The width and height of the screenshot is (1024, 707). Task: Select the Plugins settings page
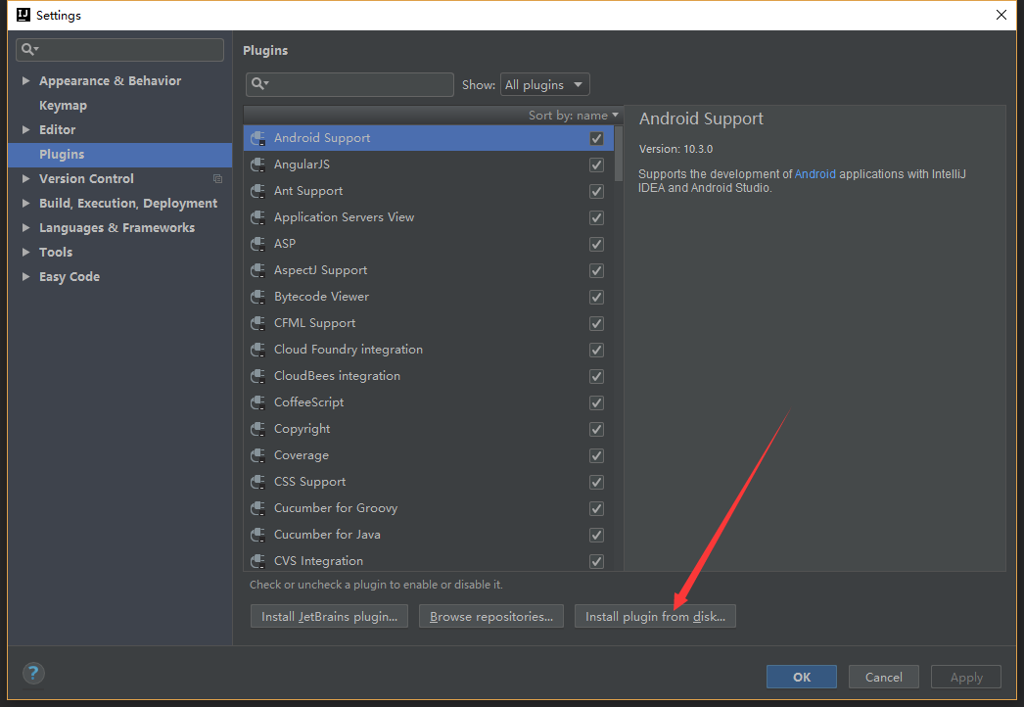(120, 154)
